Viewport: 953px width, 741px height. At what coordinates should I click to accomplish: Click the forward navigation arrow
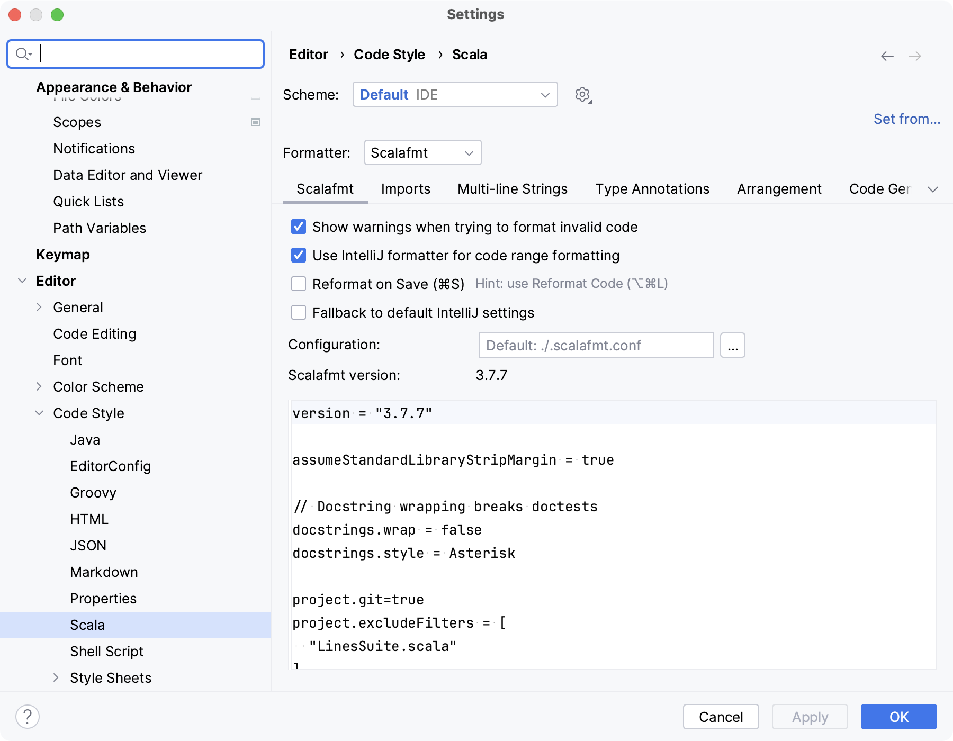coord(915,56)
